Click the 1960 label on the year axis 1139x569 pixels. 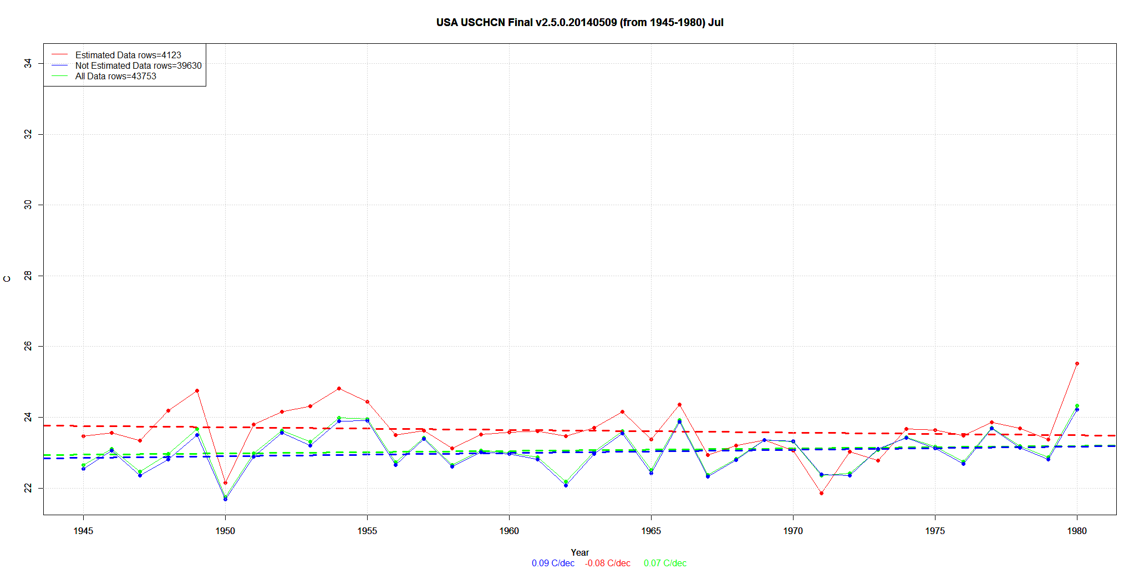pyautogui.click(x=509, y=531)
